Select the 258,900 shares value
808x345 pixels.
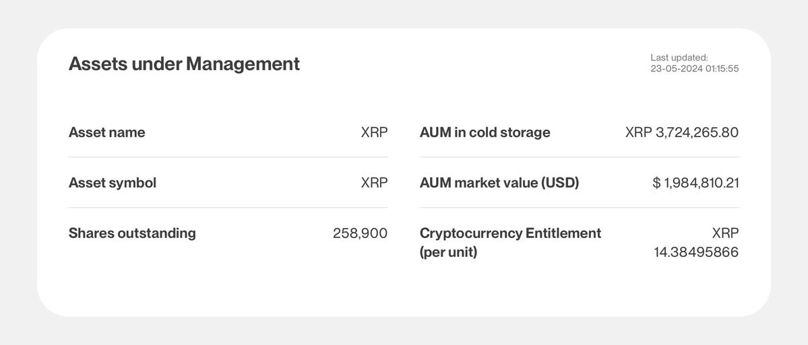coord(361,233)
